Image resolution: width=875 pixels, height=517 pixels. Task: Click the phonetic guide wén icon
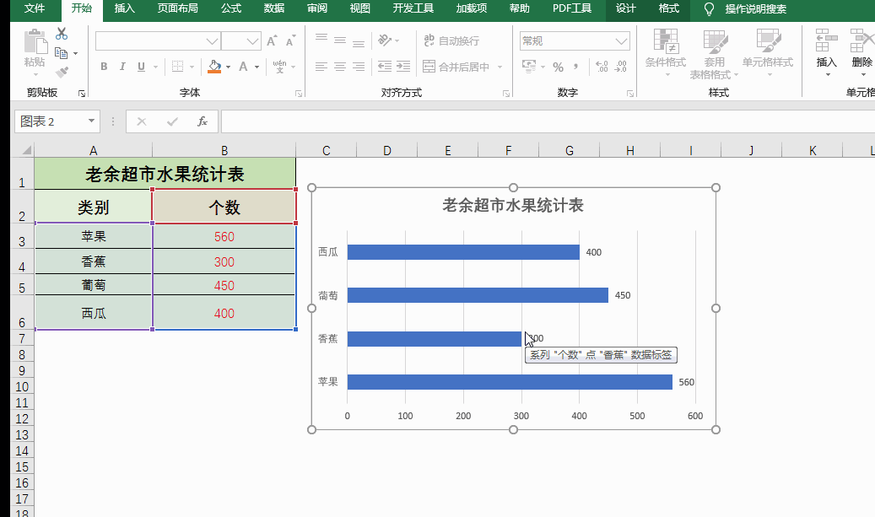(279, 67)
